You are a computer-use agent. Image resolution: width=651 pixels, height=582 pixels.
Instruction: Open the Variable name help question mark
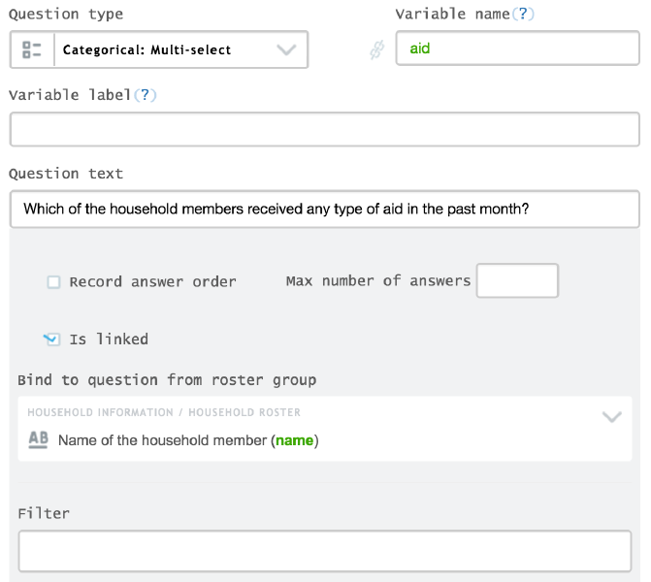tap(525, 15)
